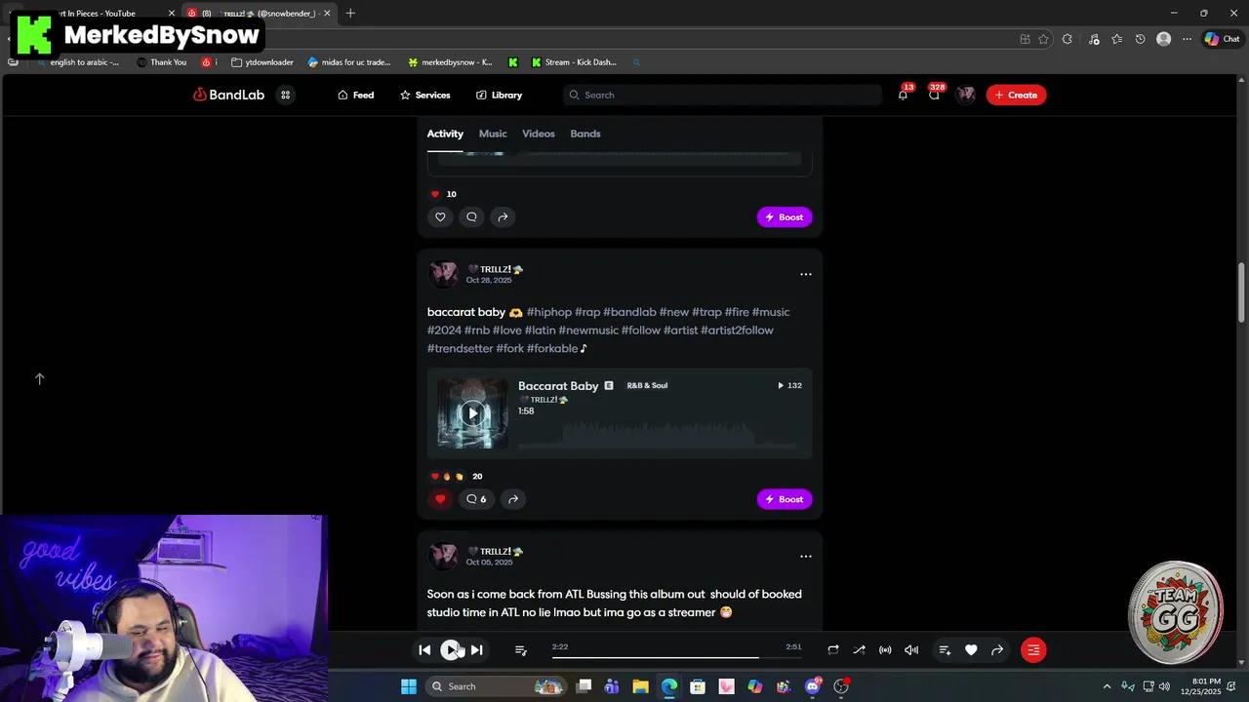
Task: Open the Library page
Action: tap(499, 95)
